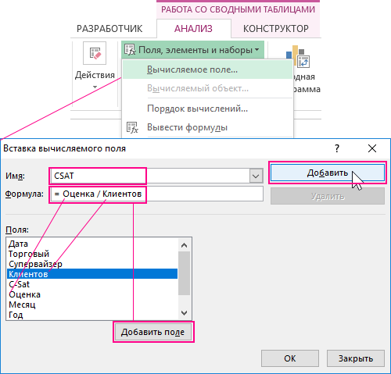Click the fields list scrollbar thumb
The image size is (391, 374).
coord(185,273)
